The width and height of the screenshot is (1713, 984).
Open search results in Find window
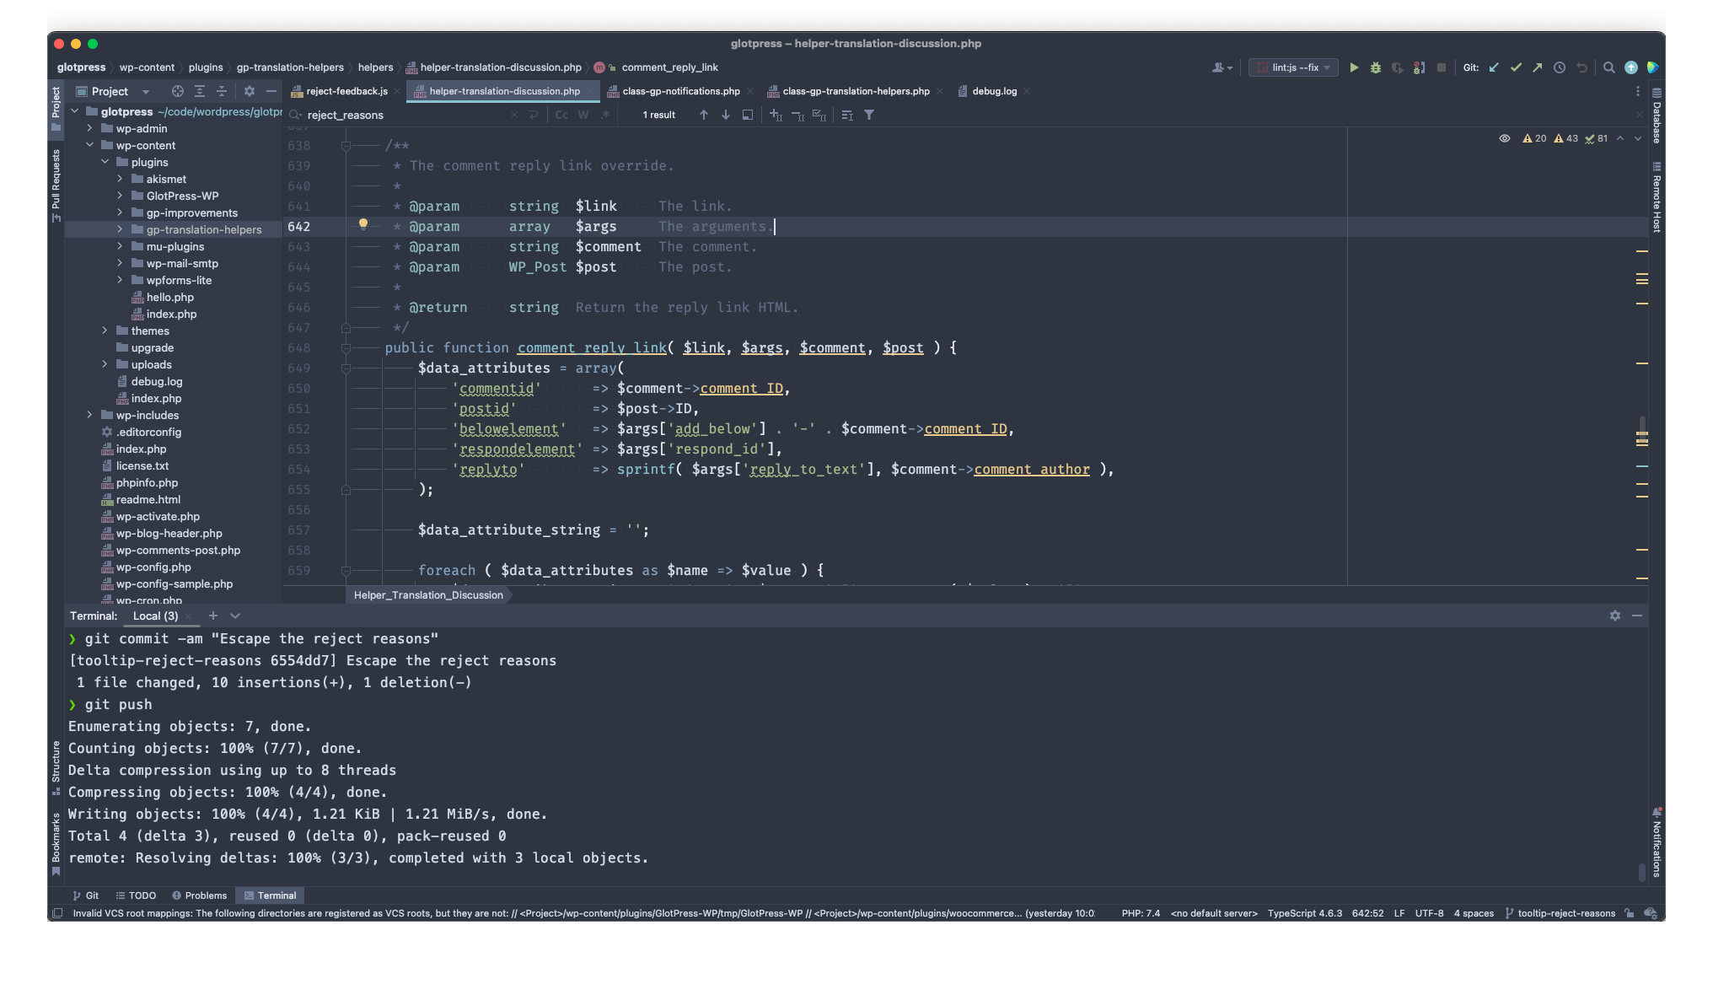click(x=847, y=115)
